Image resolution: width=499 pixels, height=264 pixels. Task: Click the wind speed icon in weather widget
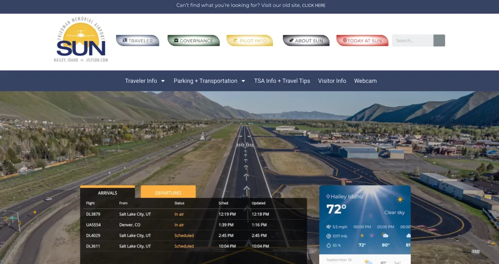pos(328,226)
